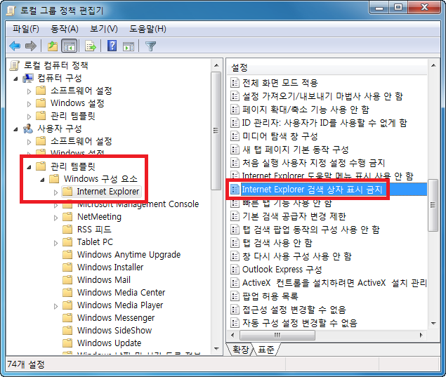446x377 pixels.
Task: Collapse the 컴퓨터 구성 node
Action: (x=16, y=79)
